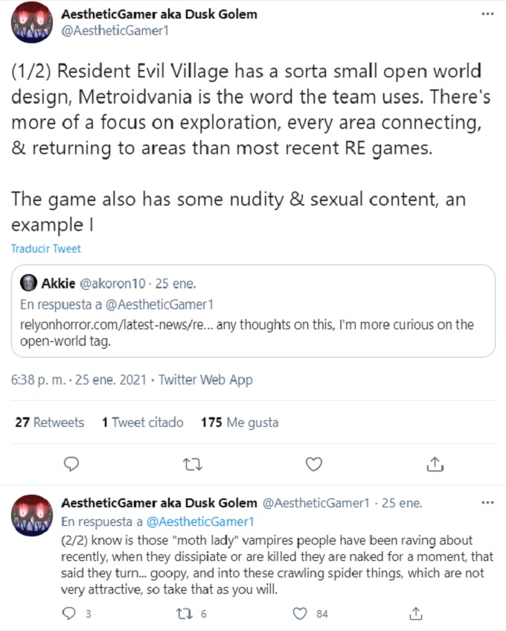Click the Twitter Web App source link
Viewport: 506px width, 631px height.
pyautogui.click(x=206, y=380)
